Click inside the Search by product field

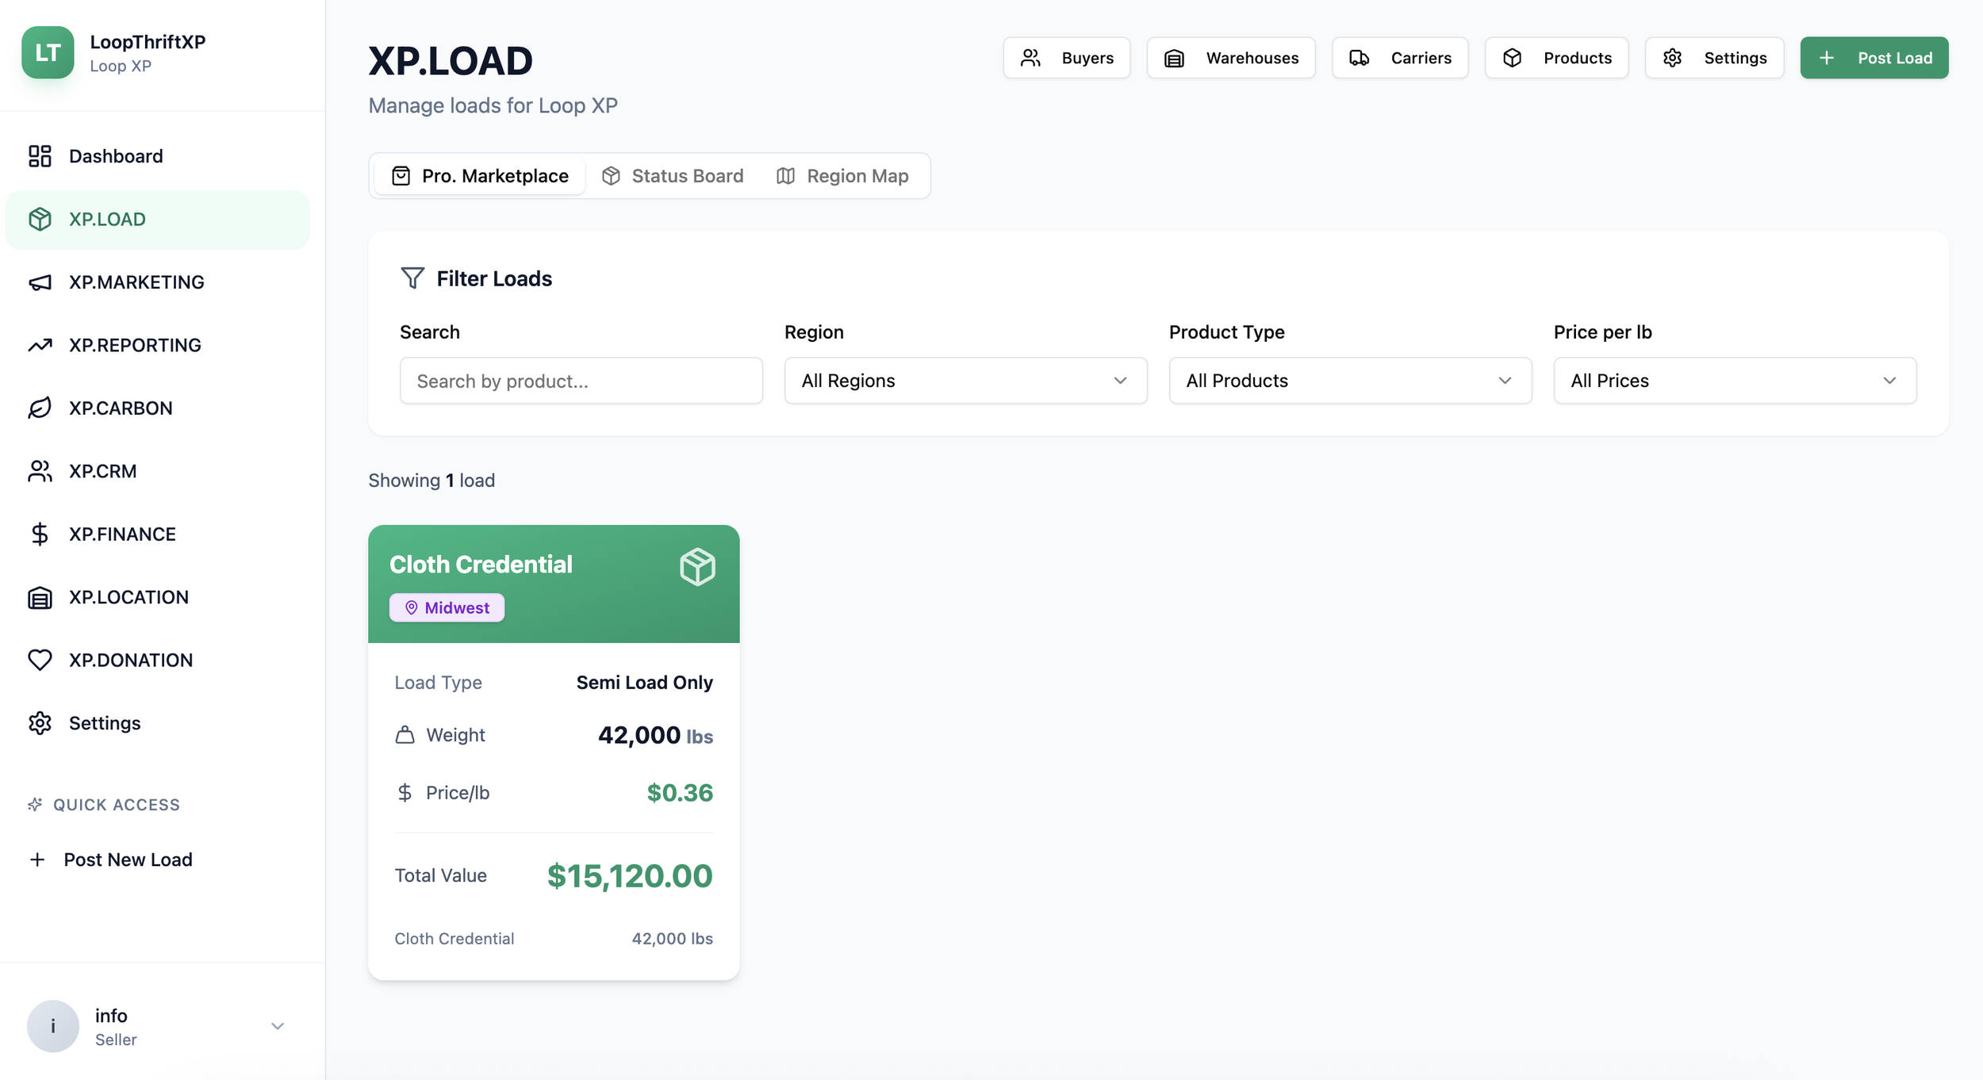[581, 381]
